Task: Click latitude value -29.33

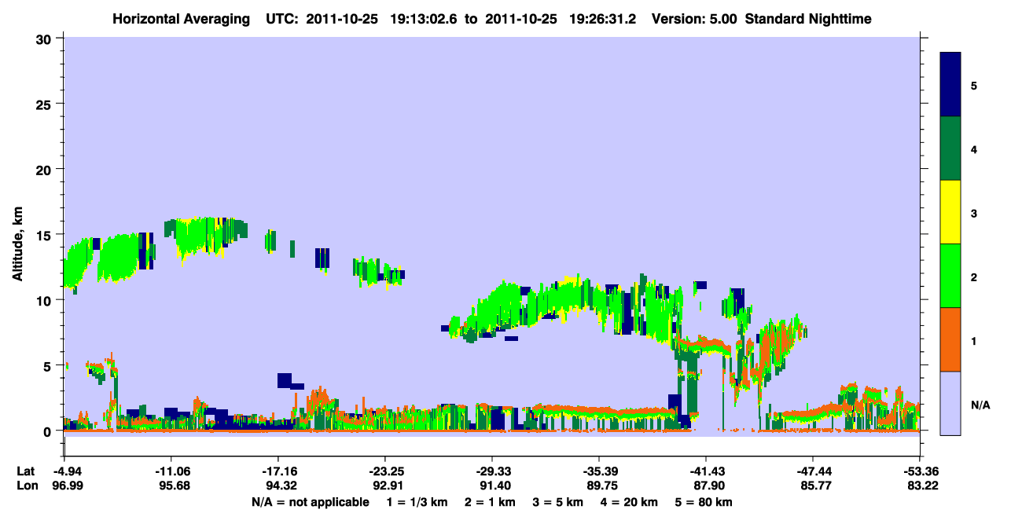Action: coord(492,471)
